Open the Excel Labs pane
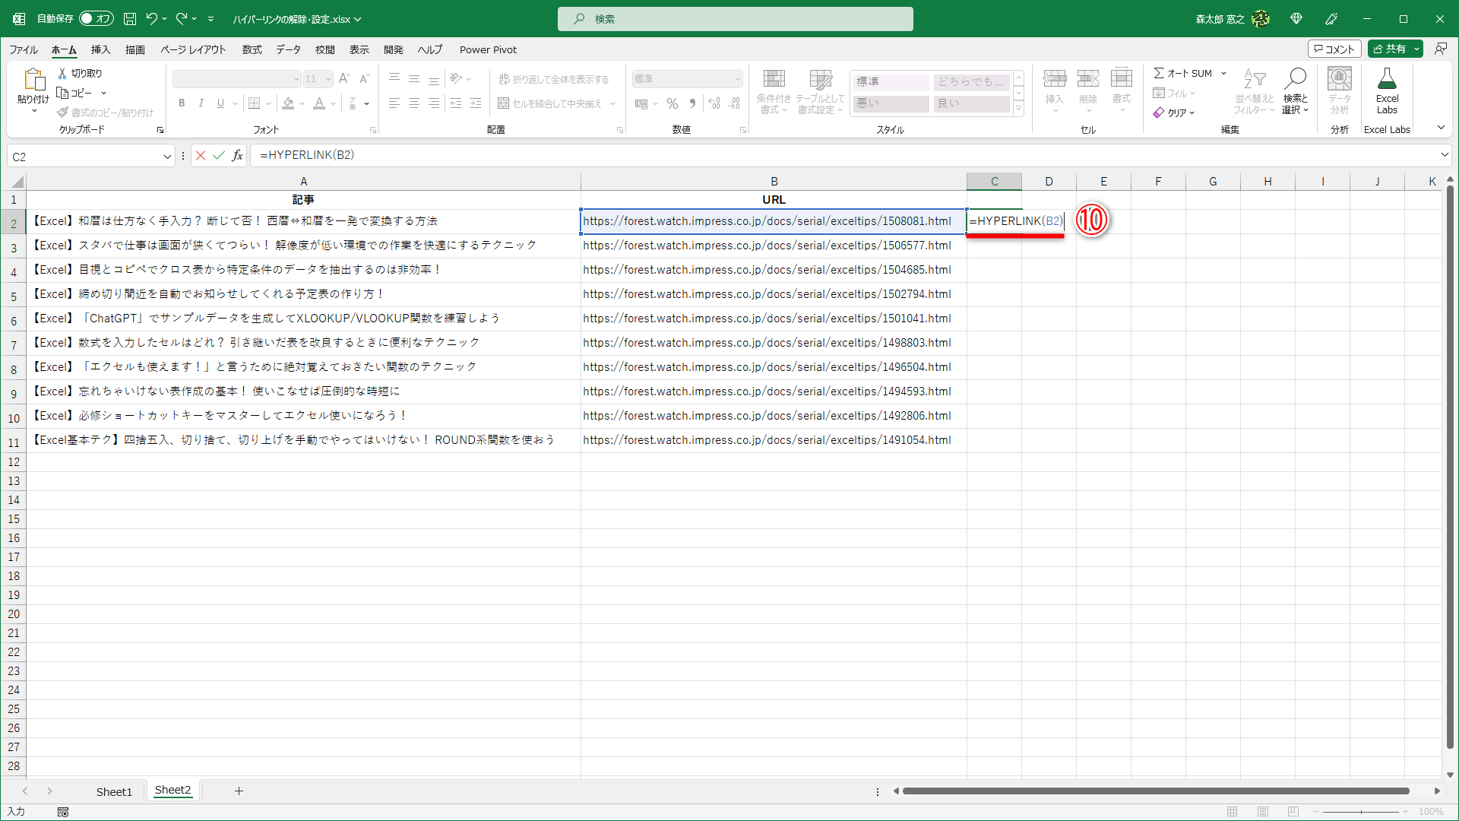 tap(1387, 91)
